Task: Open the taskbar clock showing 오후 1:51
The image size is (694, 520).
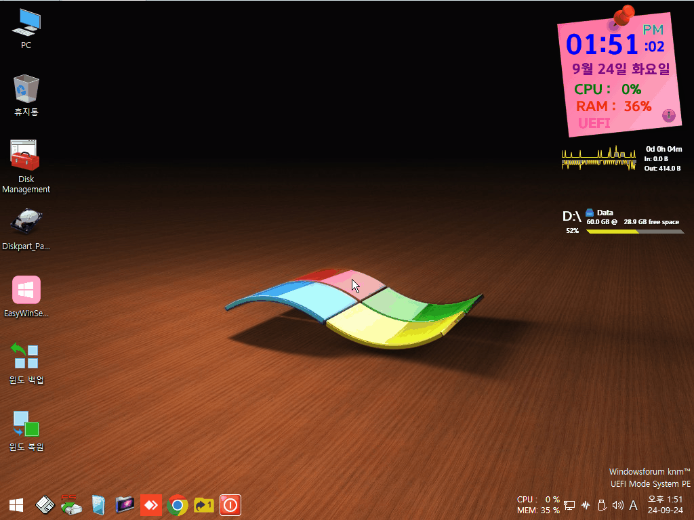Action: tap(666, 504)
